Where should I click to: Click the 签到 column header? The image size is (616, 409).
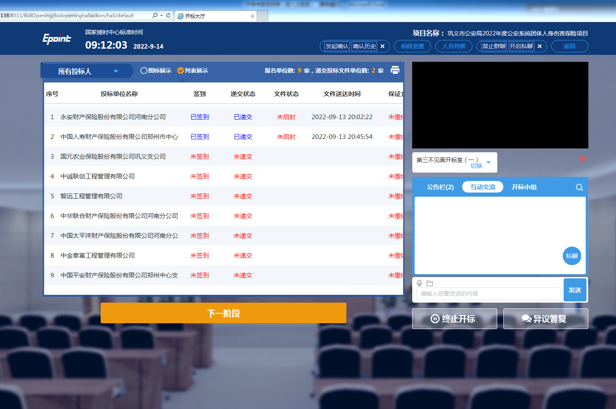click(200, 94)
